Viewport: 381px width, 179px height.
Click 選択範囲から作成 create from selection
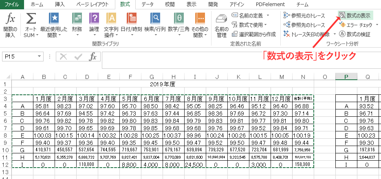coord(254,34)
